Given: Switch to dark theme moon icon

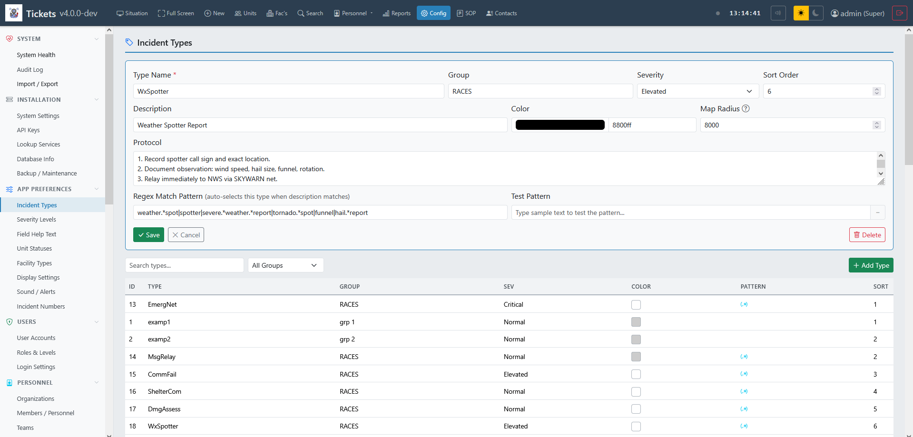Looking at the screenshot, I should [815, 13].
